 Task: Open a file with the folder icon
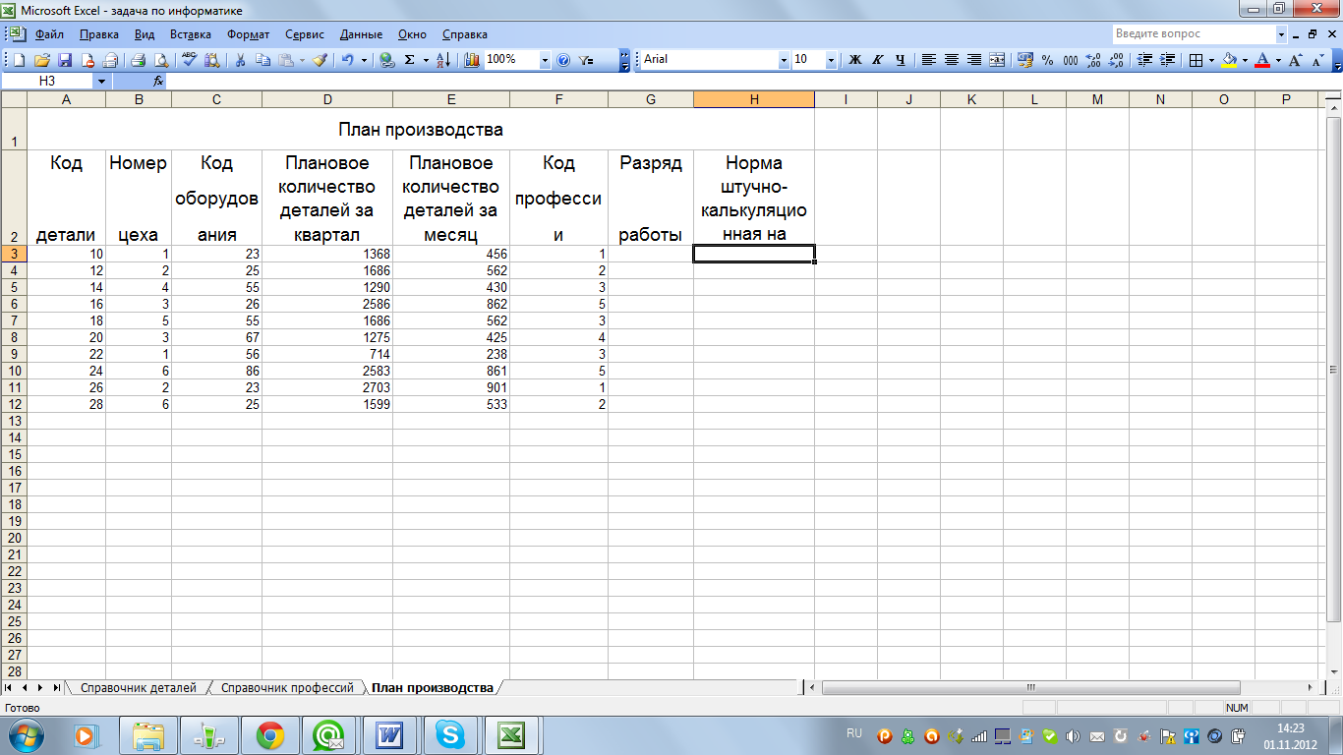click(x=42, y=60)
